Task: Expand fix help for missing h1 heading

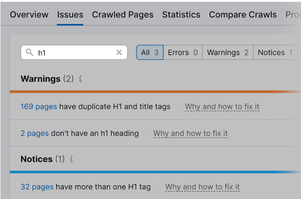Action: point(191,133)
